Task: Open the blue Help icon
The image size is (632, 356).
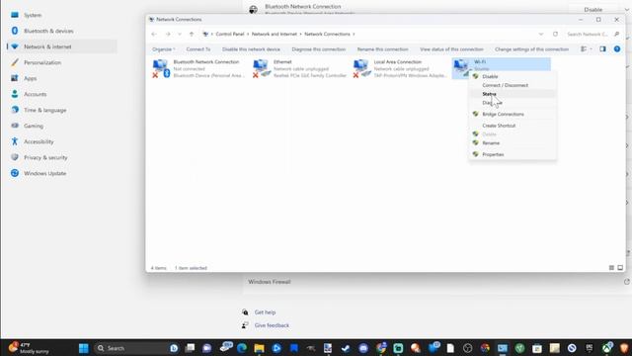Action: [x=617, y=48]
